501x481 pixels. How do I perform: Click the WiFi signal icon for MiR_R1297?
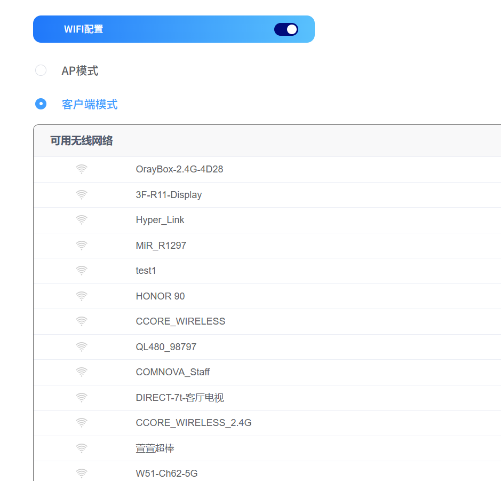(82, 246)
